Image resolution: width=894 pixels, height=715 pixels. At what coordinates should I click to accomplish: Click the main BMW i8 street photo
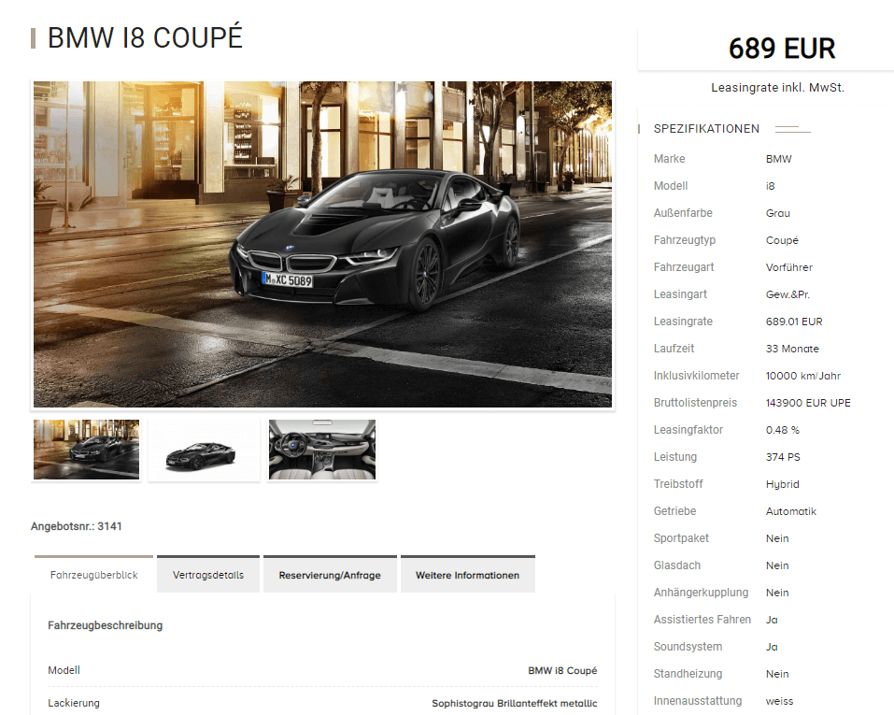pos(322,244)
